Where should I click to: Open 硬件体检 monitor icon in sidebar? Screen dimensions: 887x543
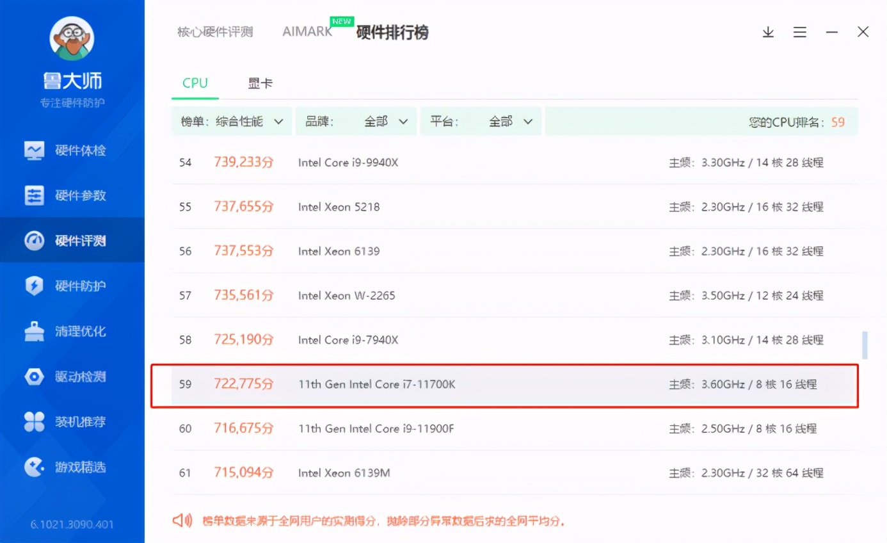click(34, 150)
